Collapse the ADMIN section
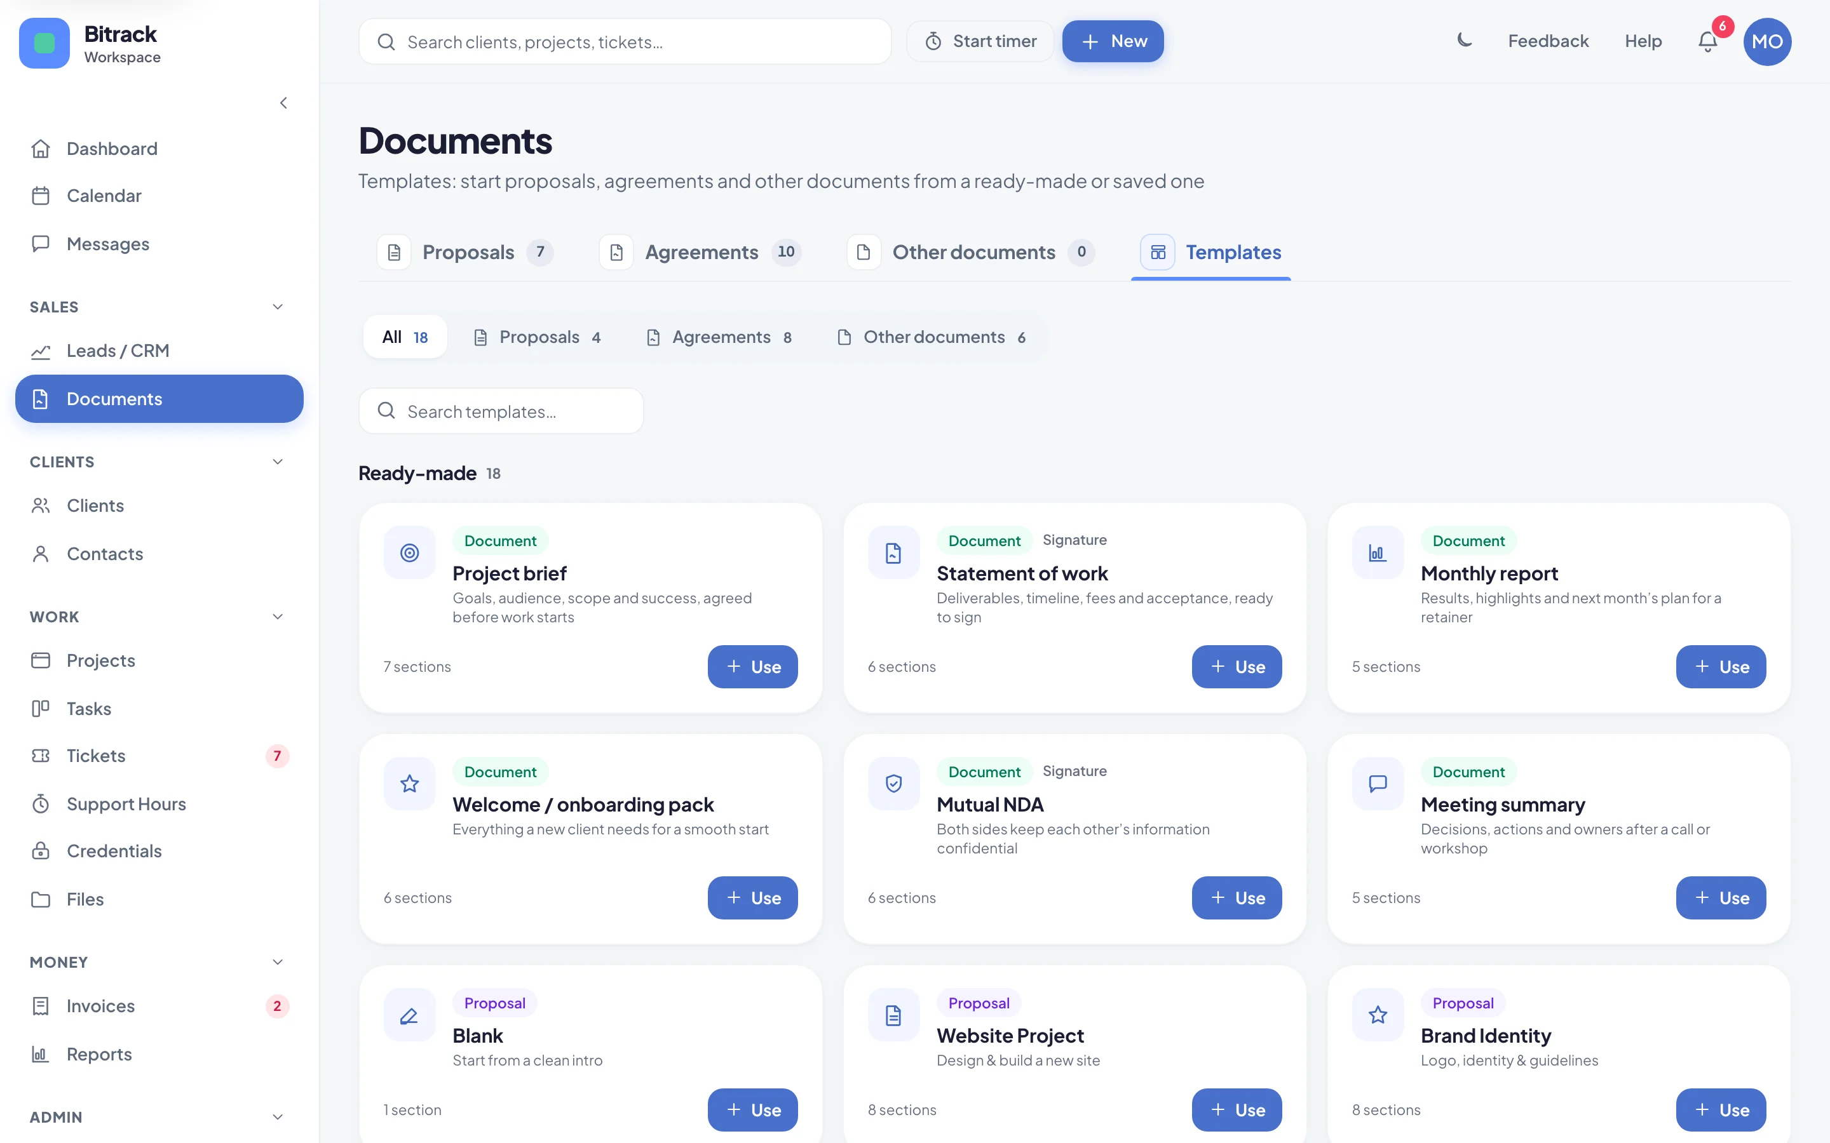1830x1143 pixels. (278, 1118)
